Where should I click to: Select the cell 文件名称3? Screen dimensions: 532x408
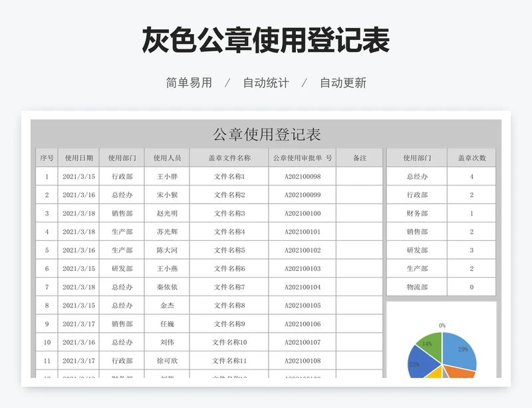coord(229,214)
